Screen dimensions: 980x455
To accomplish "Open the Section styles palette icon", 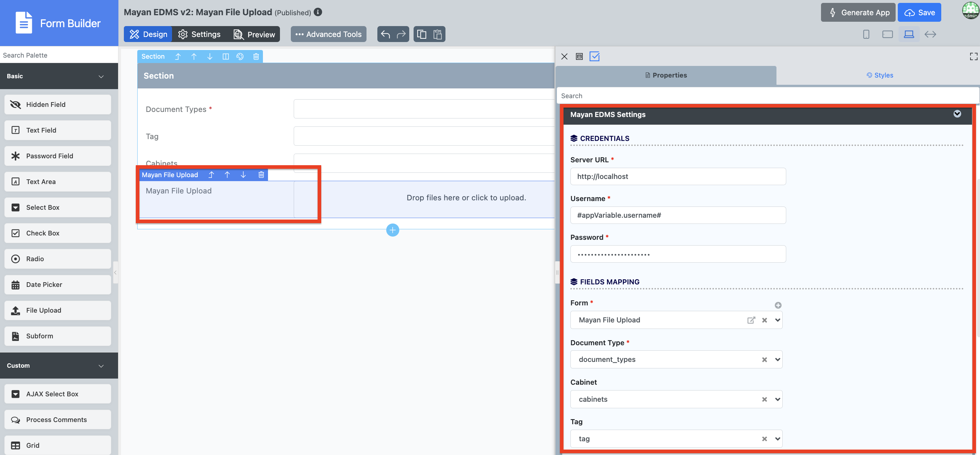I will coord(240,56).
